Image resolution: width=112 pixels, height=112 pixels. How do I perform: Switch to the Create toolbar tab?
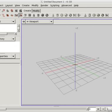click(x=27, y=11)
